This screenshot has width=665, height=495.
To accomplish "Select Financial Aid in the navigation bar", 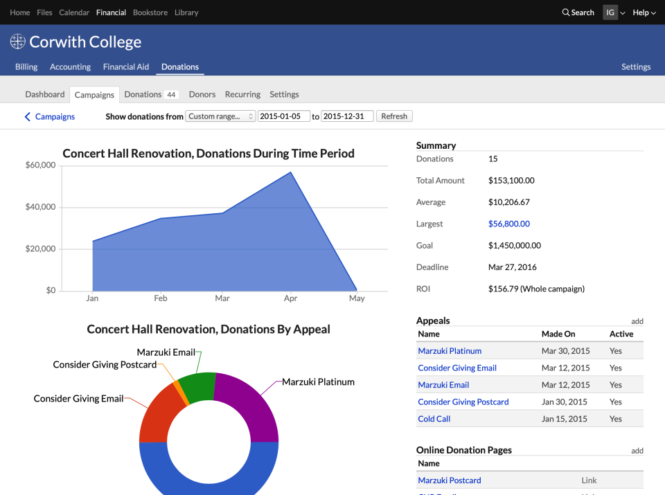I will click(126, 67).
